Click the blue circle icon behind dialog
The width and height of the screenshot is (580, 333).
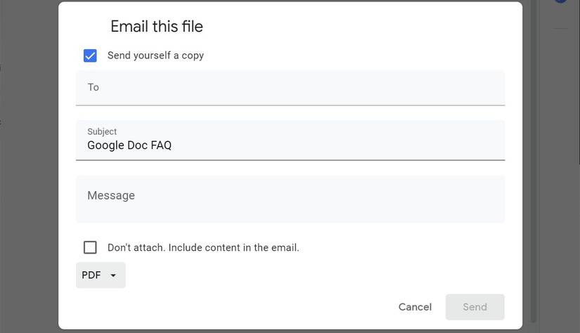[x=562, y=1]
